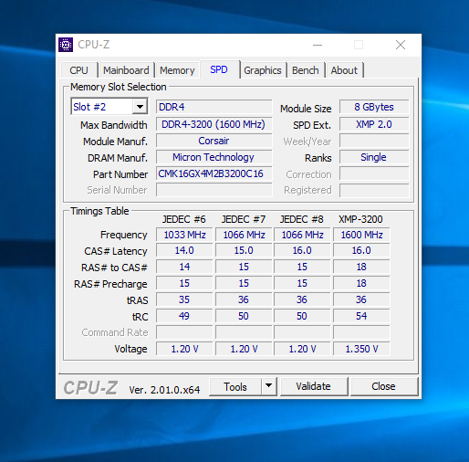Minimize the CPU-Z window
The image size is (469, 462).
(318, 45)
